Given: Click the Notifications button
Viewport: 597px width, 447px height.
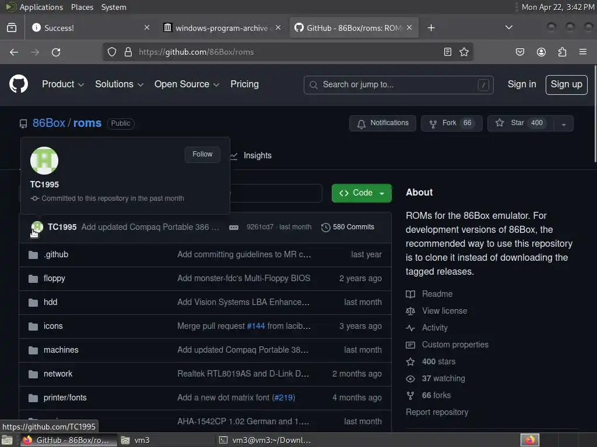Looking at the screenshot, I should coord(382,123).
